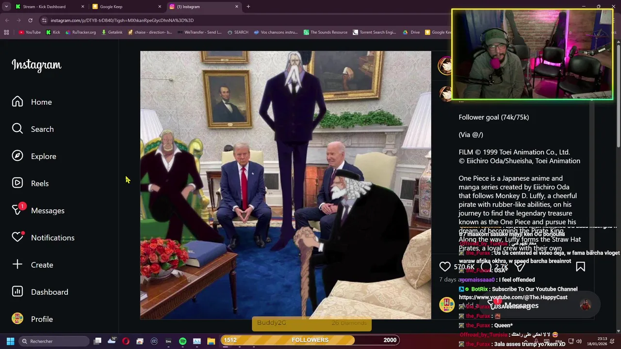
Task: Open WeTransfer bookmark
Action: [199, 32]
